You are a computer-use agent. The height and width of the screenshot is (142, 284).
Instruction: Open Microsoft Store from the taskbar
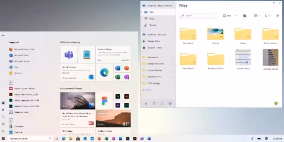click(x=78, y=139)
